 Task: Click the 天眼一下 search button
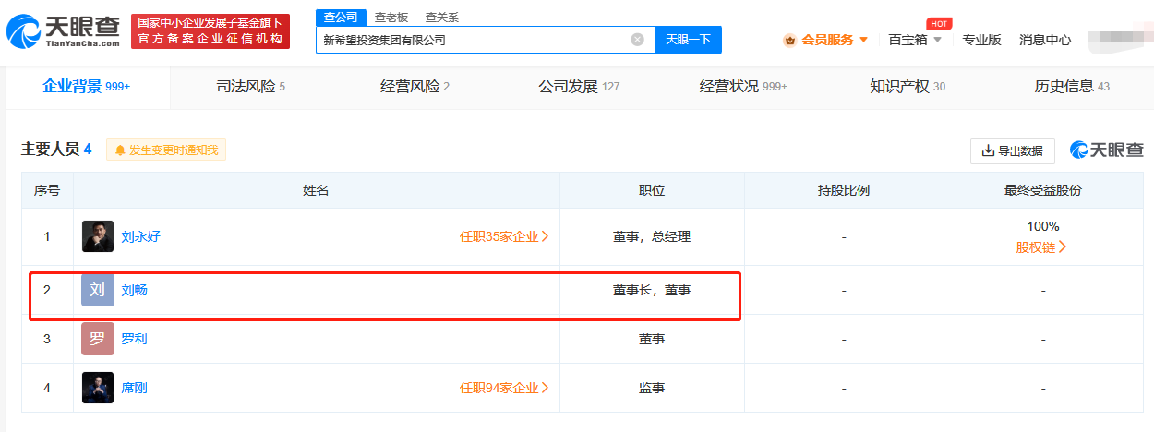689,40
